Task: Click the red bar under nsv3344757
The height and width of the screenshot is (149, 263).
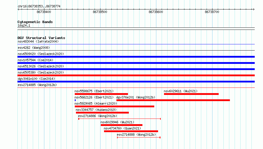Action: coord(102,113)
